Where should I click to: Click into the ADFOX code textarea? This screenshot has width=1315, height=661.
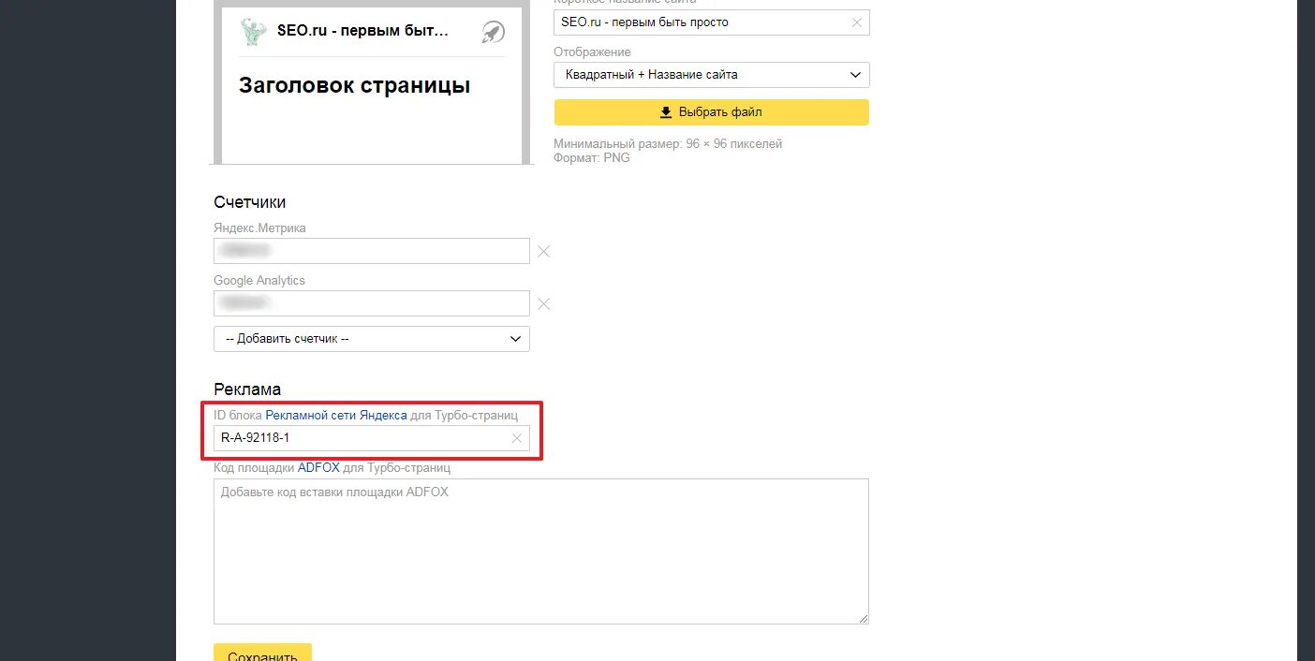coord(541,551)
